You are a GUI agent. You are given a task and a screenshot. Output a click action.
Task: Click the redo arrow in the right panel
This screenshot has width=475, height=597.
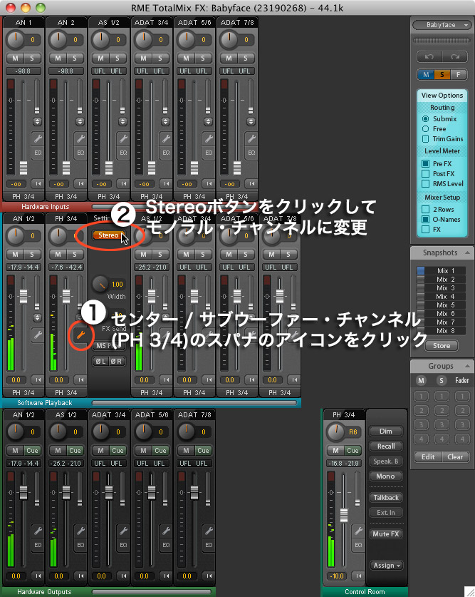[x=455, y=56]
